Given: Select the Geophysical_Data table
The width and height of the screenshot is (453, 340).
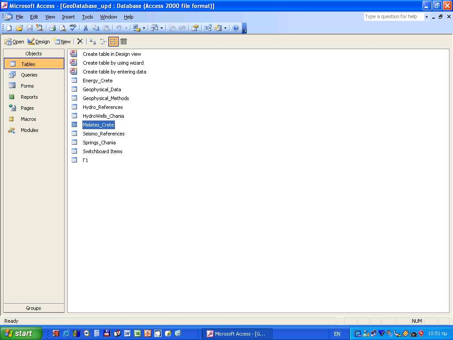Looking at the screenshot, I should pos(102,89).
